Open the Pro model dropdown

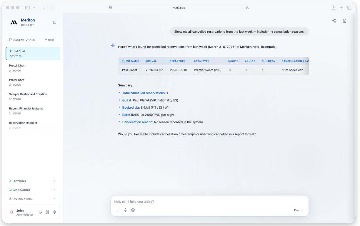298,210
